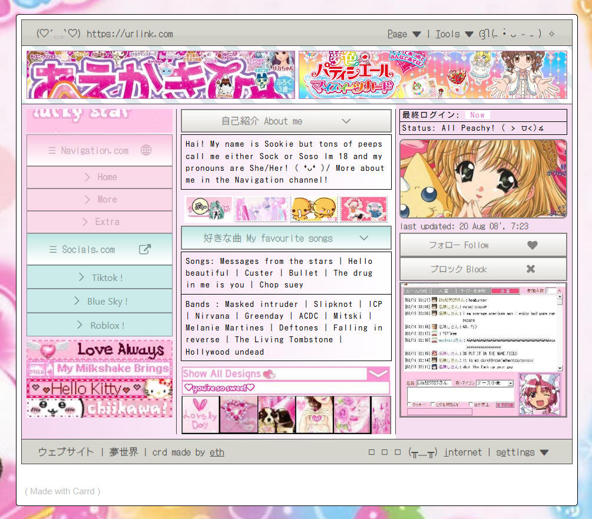The width and height of the screenshot is (592, 519).
Task: Click the https://urlink.com address text
Action: pos(130,34)
